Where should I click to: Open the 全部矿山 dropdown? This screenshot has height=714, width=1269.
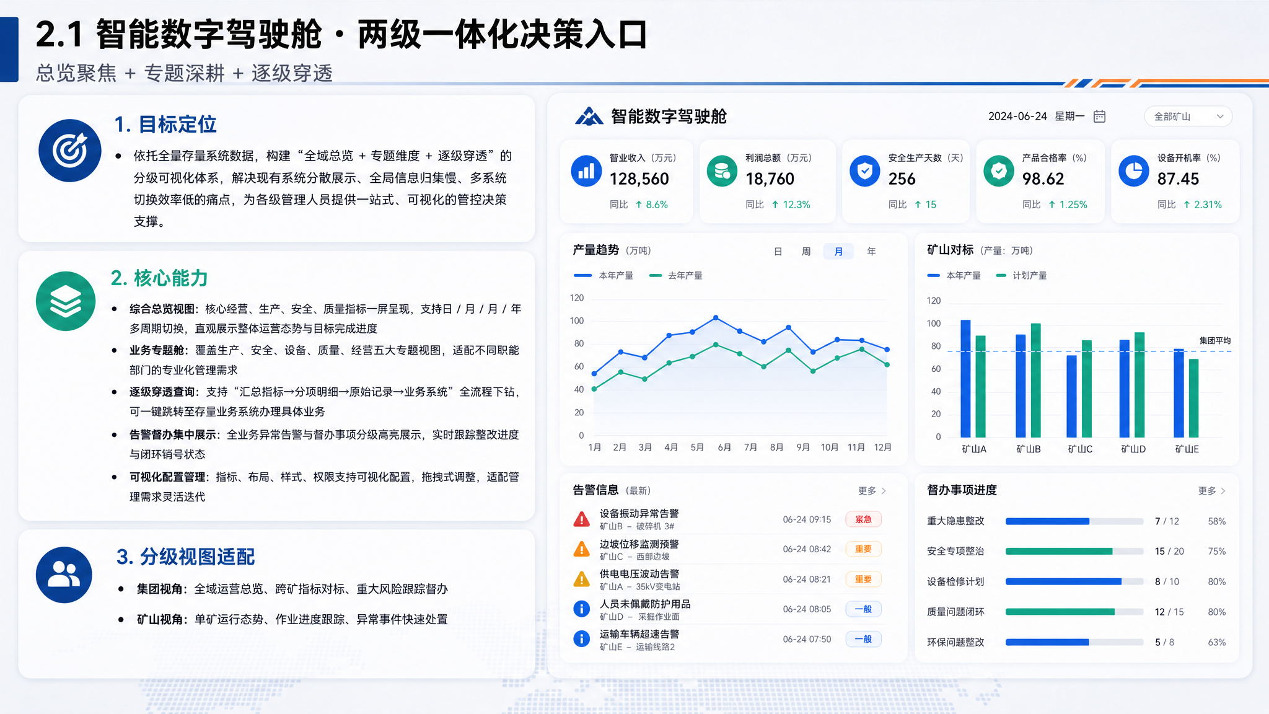[1188, 117]
